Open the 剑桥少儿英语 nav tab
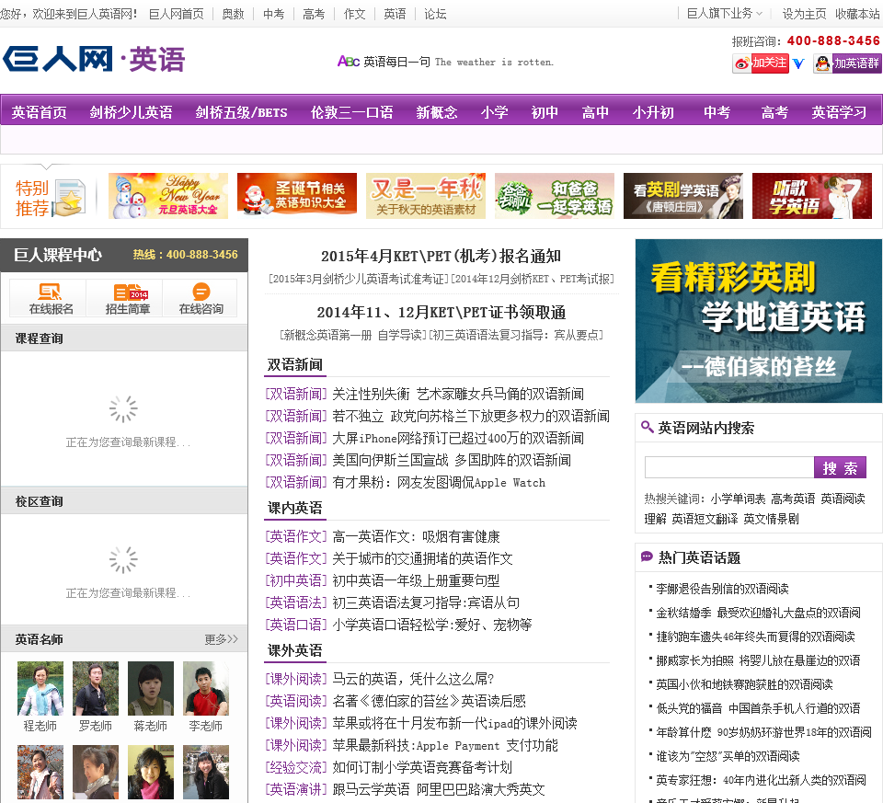Image resolution: width=883 pixels, height=803 pixels. click(131, 112)
